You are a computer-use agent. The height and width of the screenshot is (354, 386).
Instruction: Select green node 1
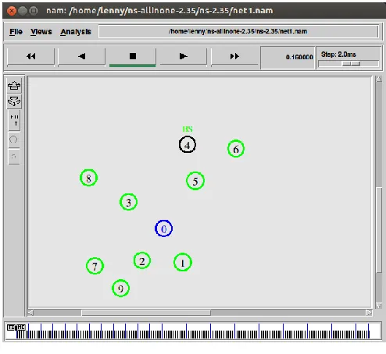pyautogui.click(x=183, y=262)
